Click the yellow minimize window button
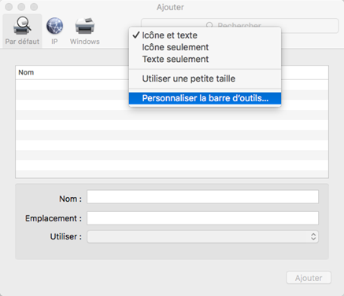The image size is (344, 296). tap(21, 7)
